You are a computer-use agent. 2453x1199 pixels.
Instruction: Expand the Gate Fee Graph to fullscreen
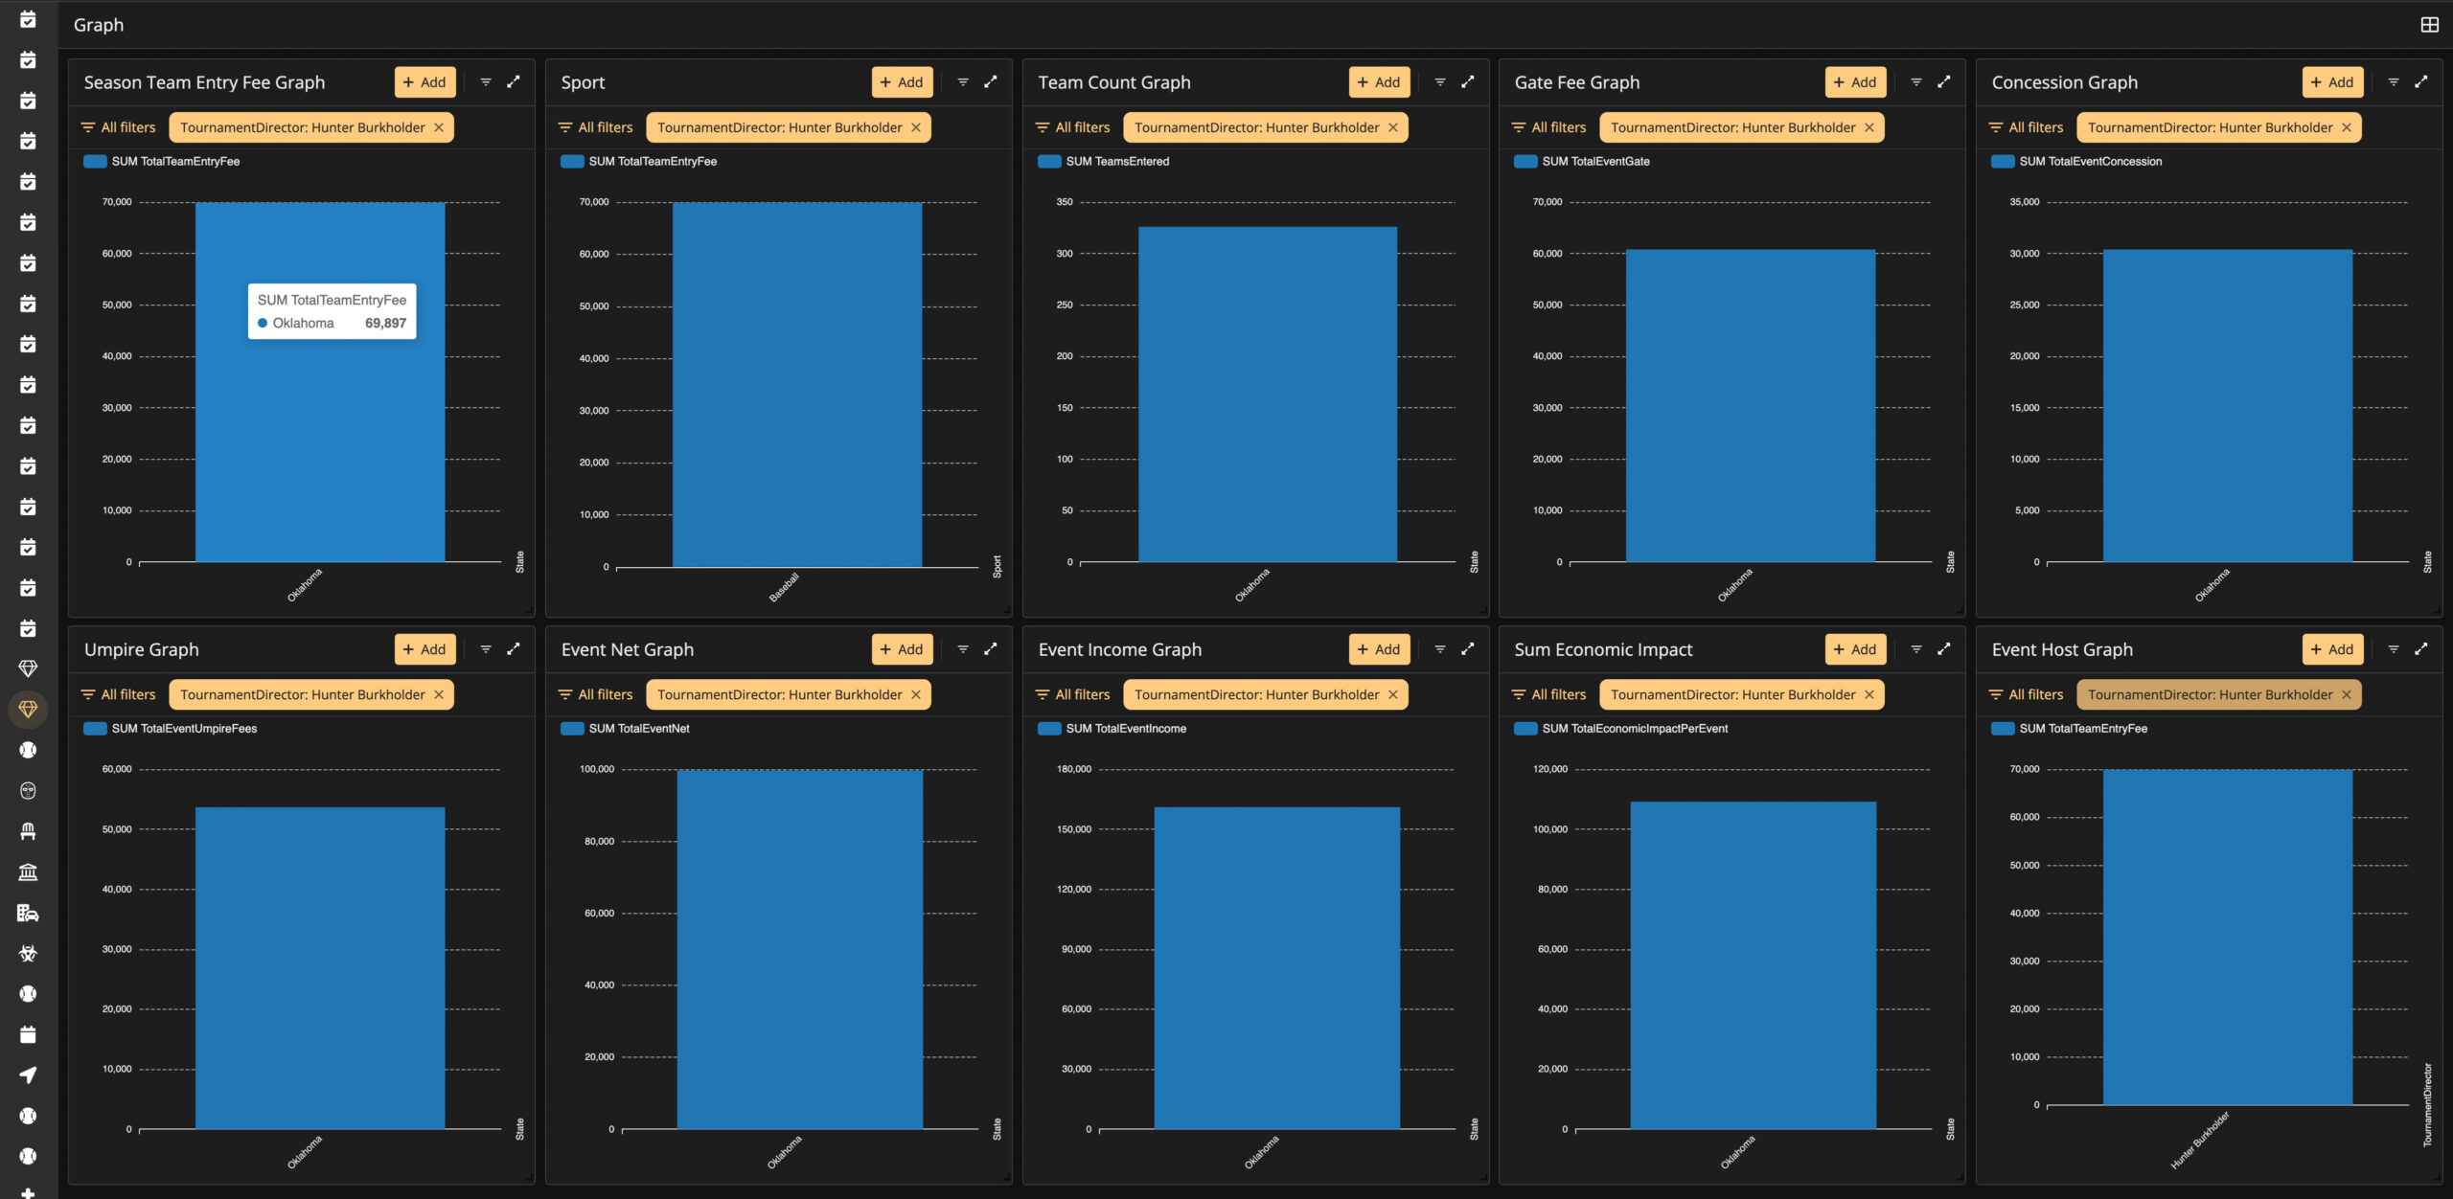tap(1944, 82)
